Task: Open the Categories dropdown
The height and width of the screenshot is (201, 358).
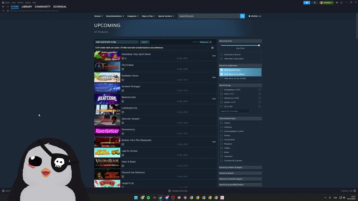Action: [x=133, y=16]
